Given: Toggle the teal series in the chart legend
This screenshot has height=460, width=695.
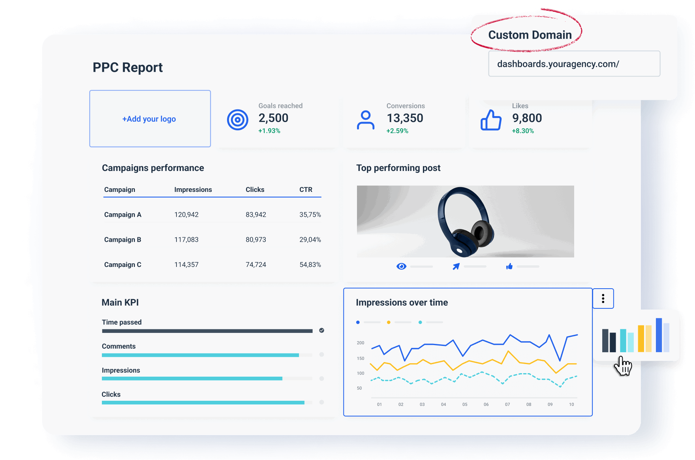Looking at the screenshot, I should [x=420, y=322].
